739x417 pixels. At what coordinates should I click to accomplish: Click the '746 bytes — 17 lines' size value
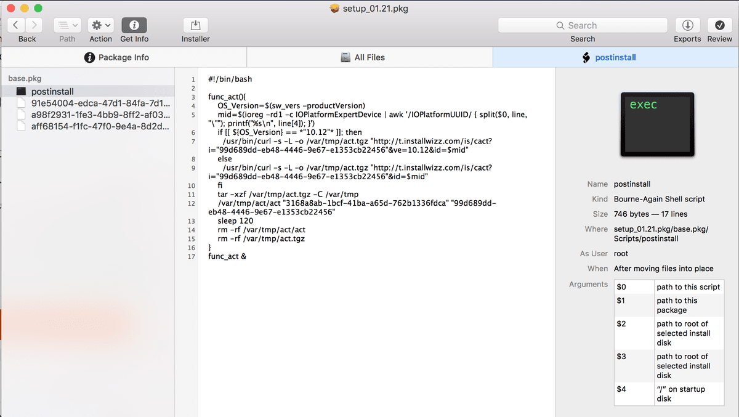coord(650,214)
